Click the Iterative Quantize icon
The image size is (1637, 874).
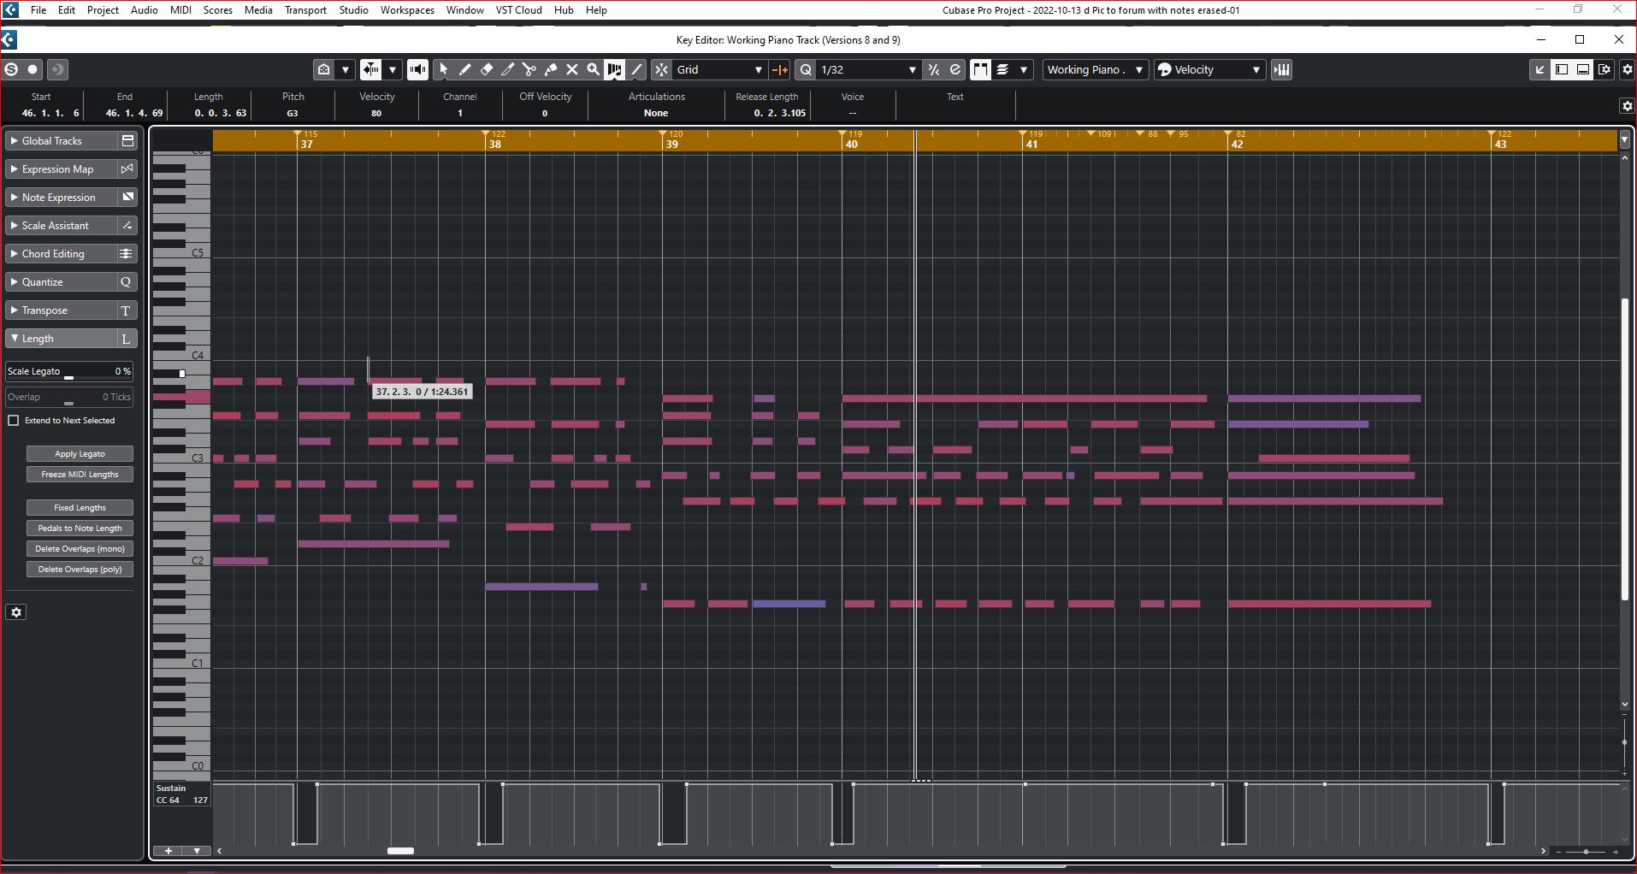click(934, 69)
